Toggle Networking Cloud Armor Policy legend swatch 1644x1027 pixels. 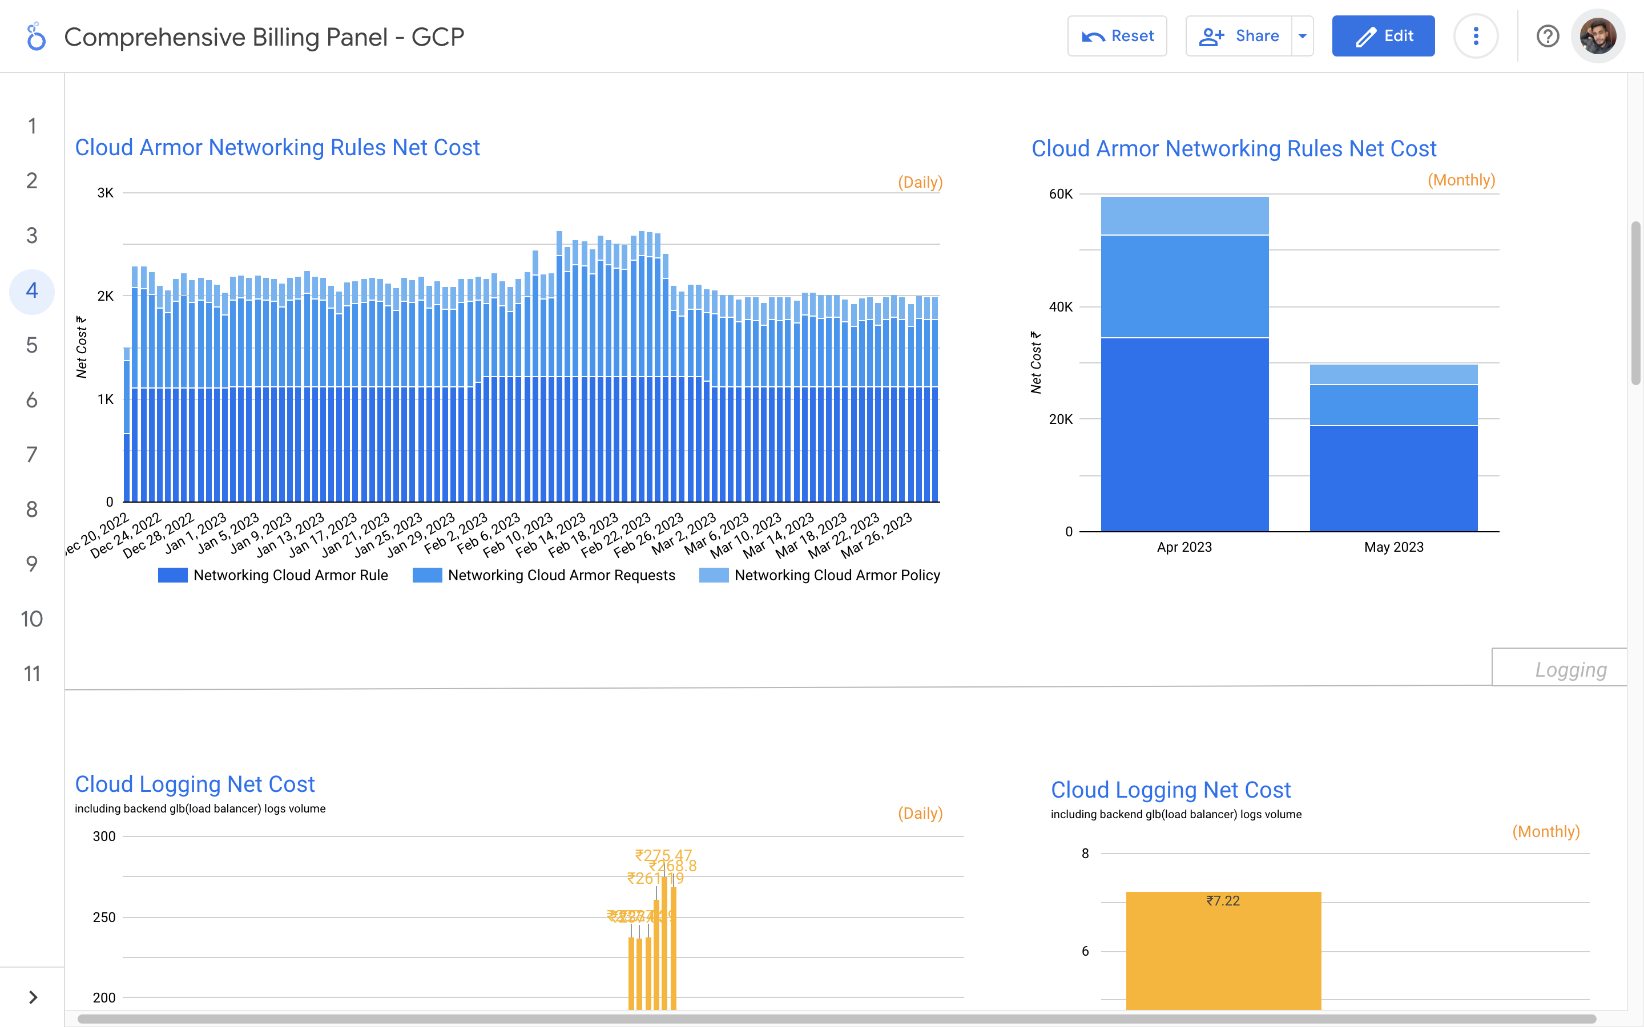click(x=714, y=575)
